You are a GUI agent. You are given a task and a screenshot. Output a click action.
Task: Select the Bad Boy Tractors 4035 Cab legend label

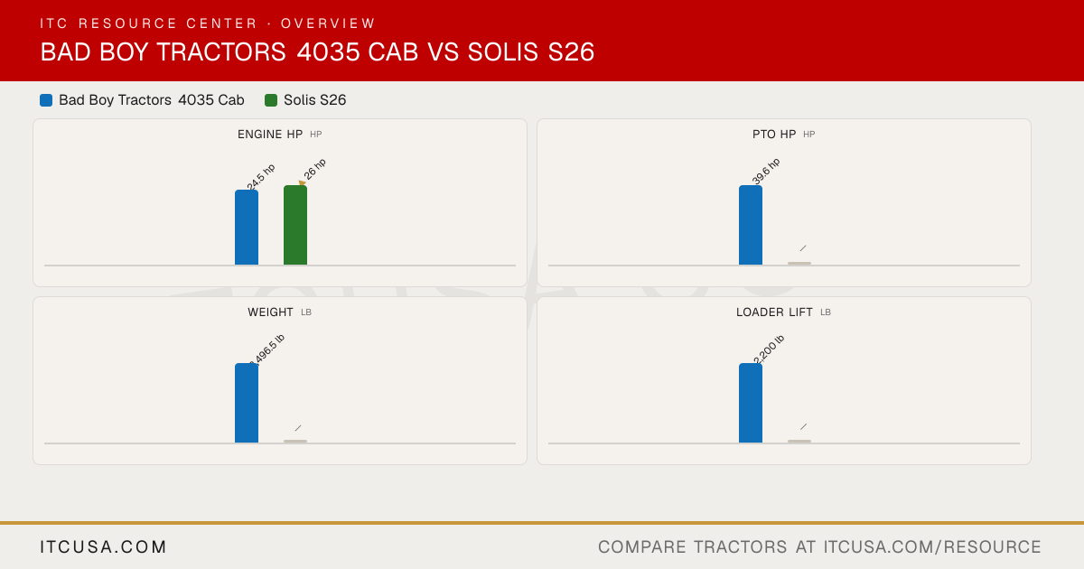coord(152,100)
